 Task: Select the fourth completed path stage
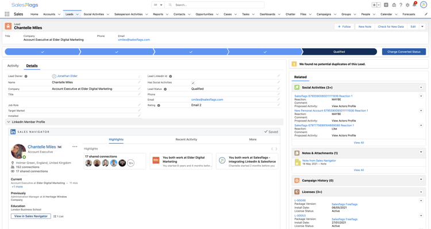pos(265,52)
